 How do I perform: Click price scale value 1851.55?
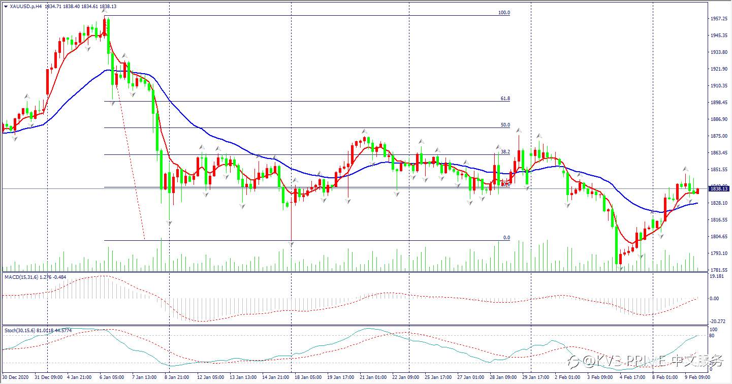[719, 170]
